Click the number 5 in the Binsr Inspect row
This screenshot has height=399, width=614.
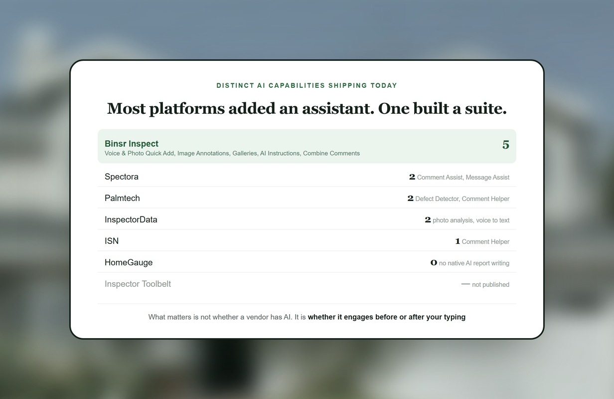(506, 145)
